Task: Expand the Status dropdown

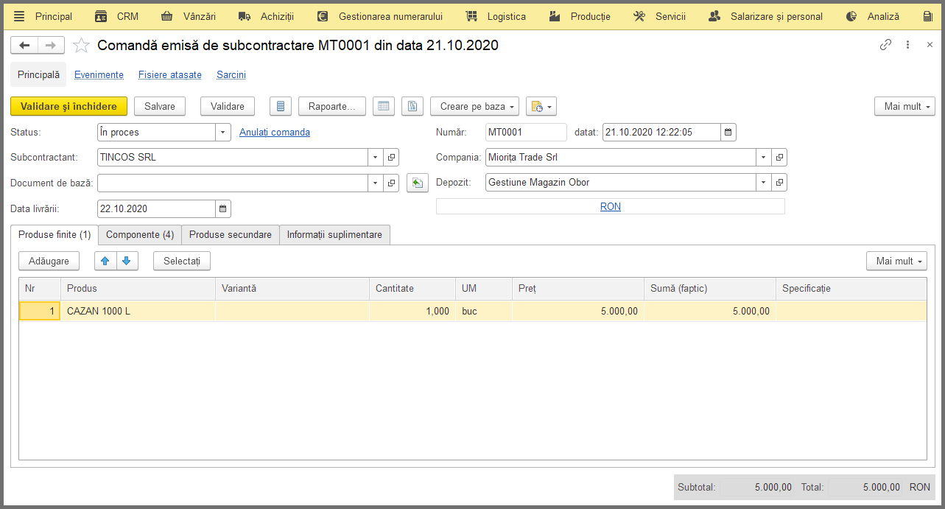Action: [224, 133]
